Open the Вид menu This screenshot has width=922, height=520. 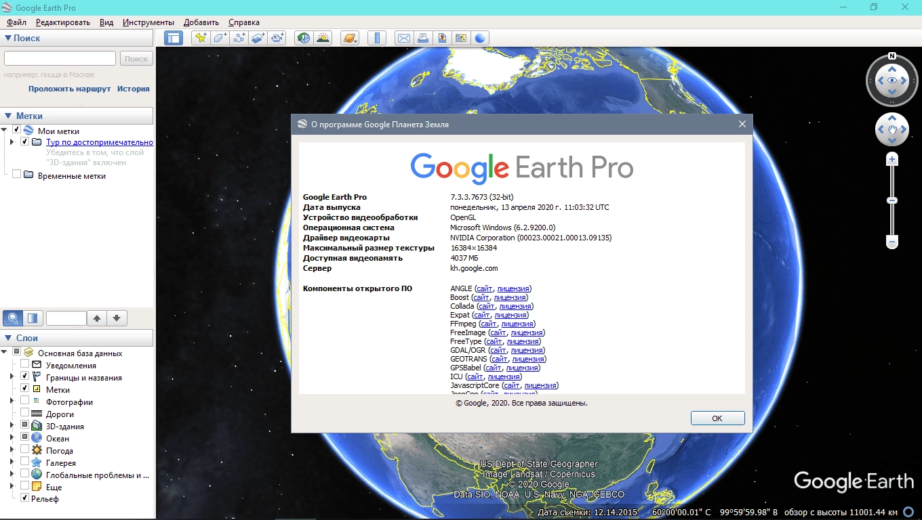[x=106, y=22]
